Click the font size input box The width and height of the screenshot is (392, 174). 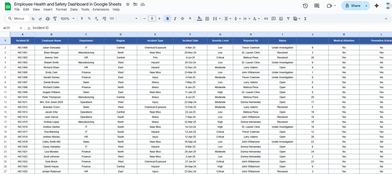152,19
